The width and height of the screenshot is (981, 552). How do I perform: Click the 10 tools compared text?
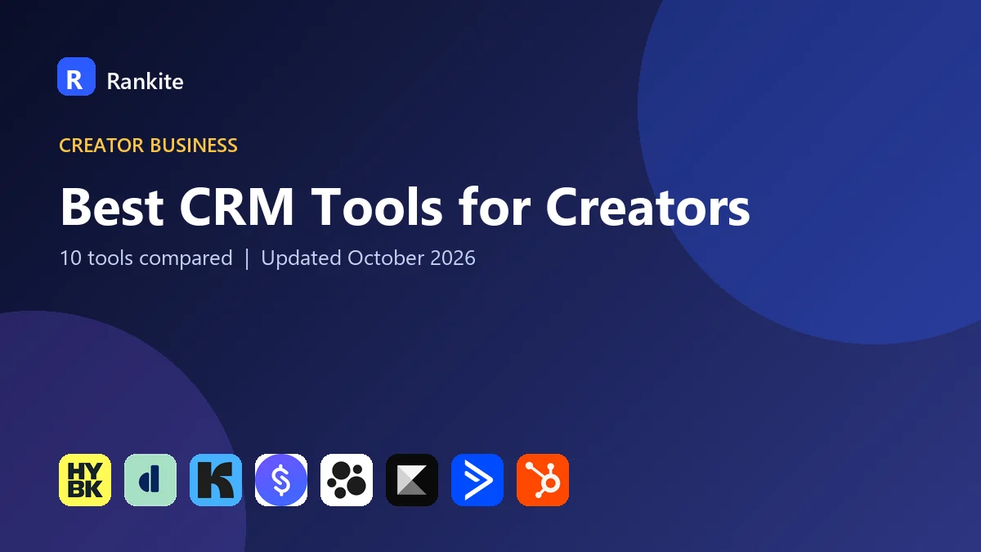146,258
